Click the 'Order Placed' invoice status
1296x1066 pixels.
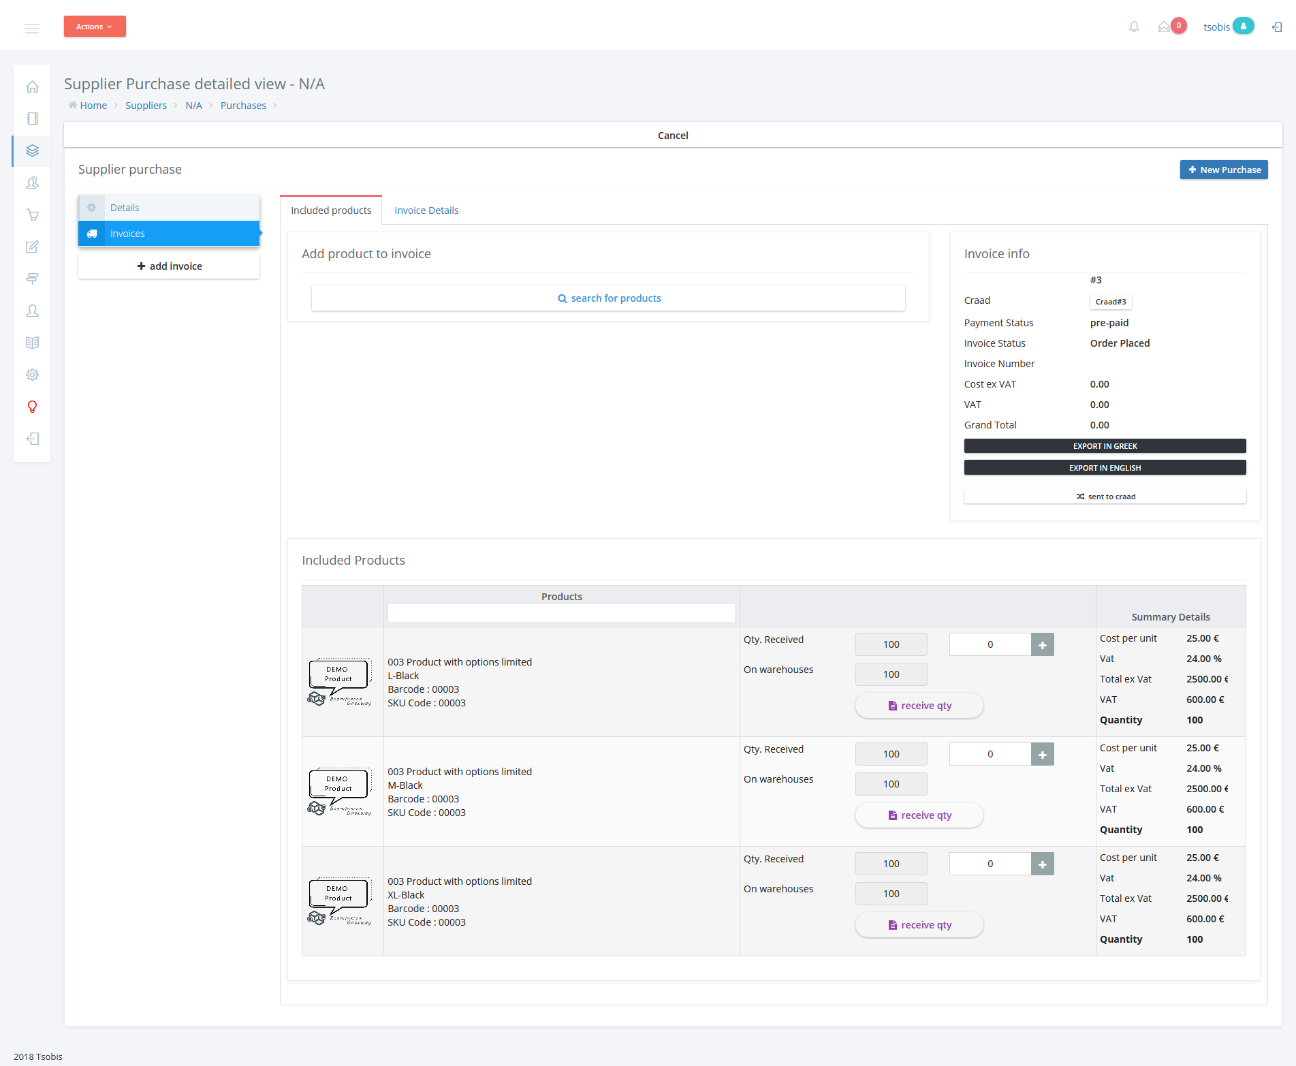tap(1120, 343)
